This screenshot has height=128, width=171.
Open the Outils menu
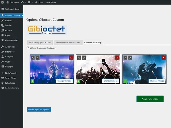coord(12,62)
